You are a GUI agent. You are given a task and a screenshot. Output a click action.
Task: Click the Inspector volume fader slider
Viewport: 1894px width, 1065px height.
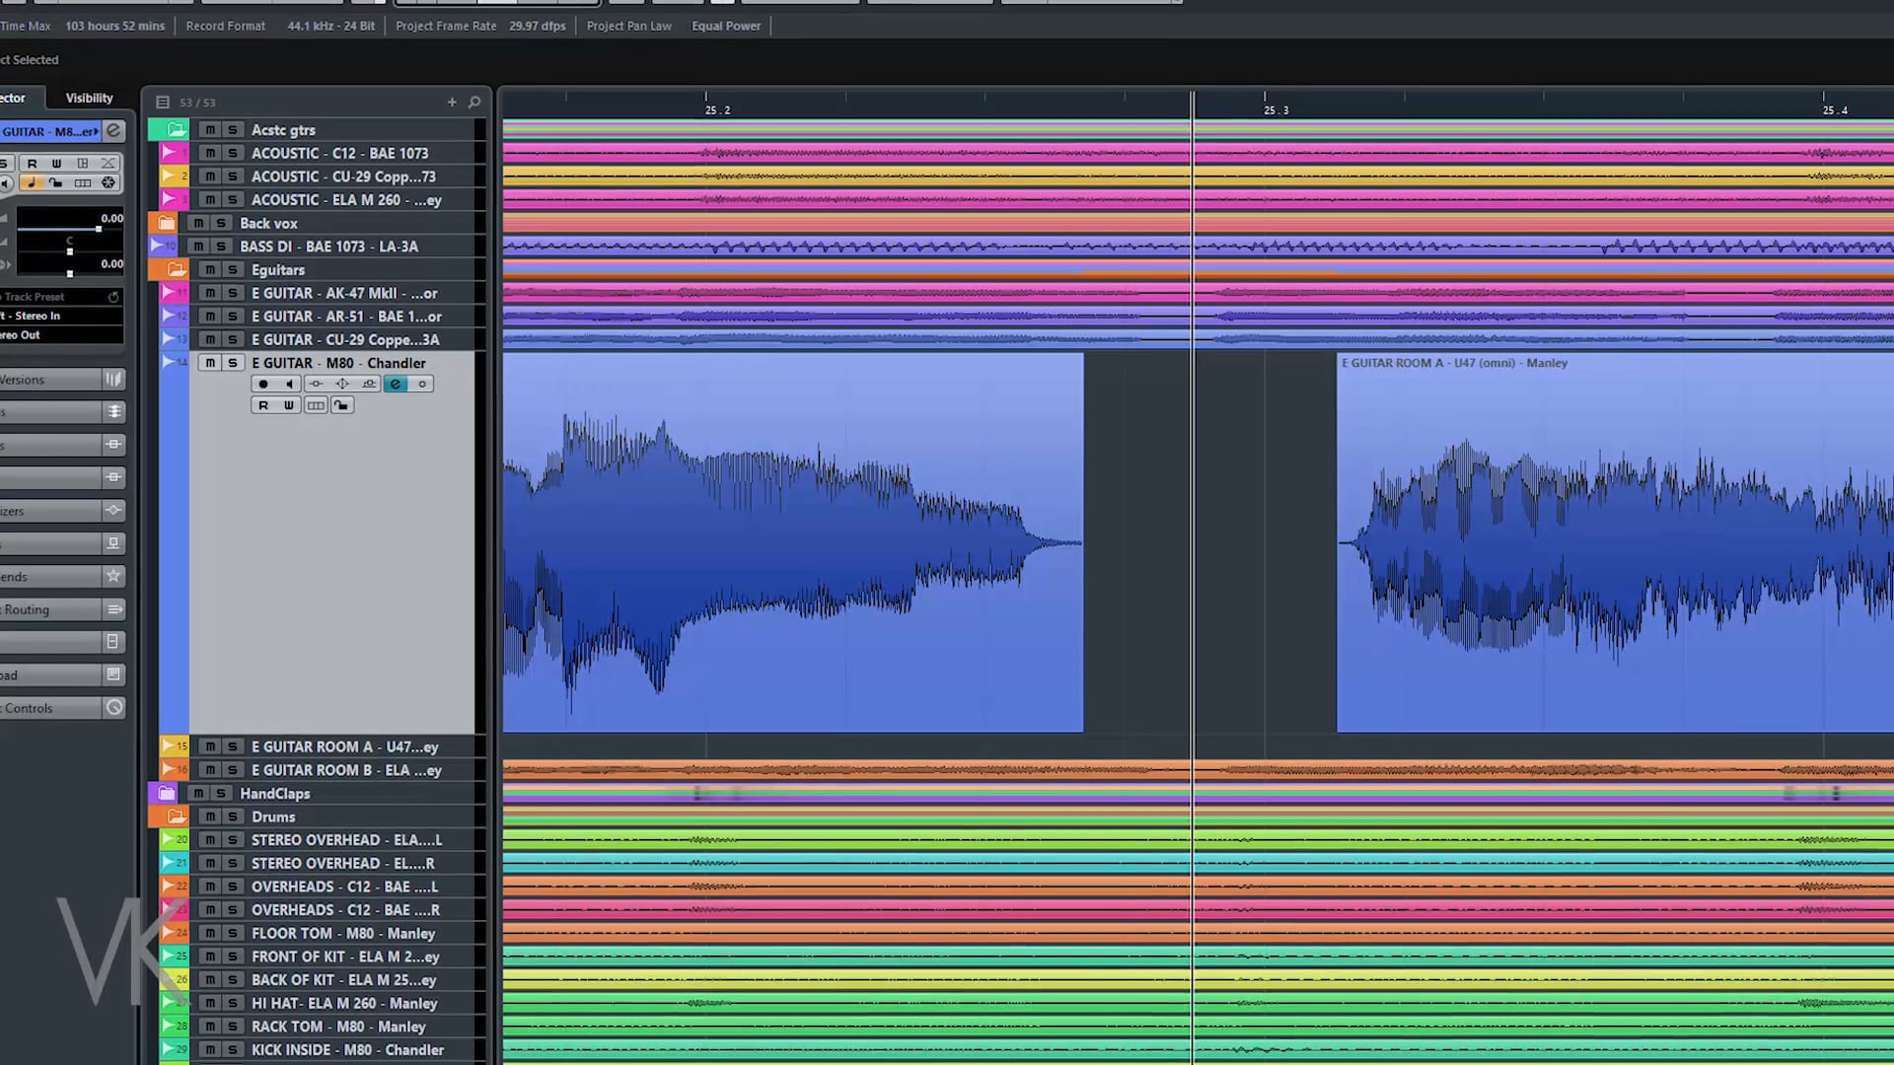pos(98,229)
